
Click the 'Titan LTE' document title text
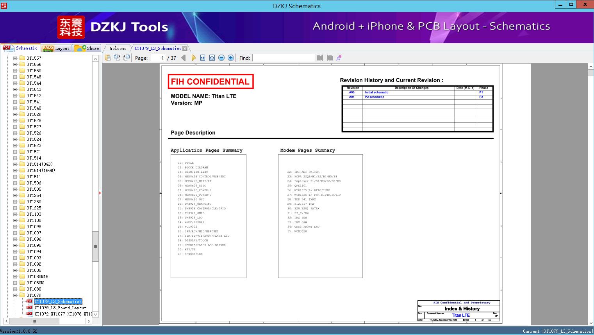tap(461, 315)
